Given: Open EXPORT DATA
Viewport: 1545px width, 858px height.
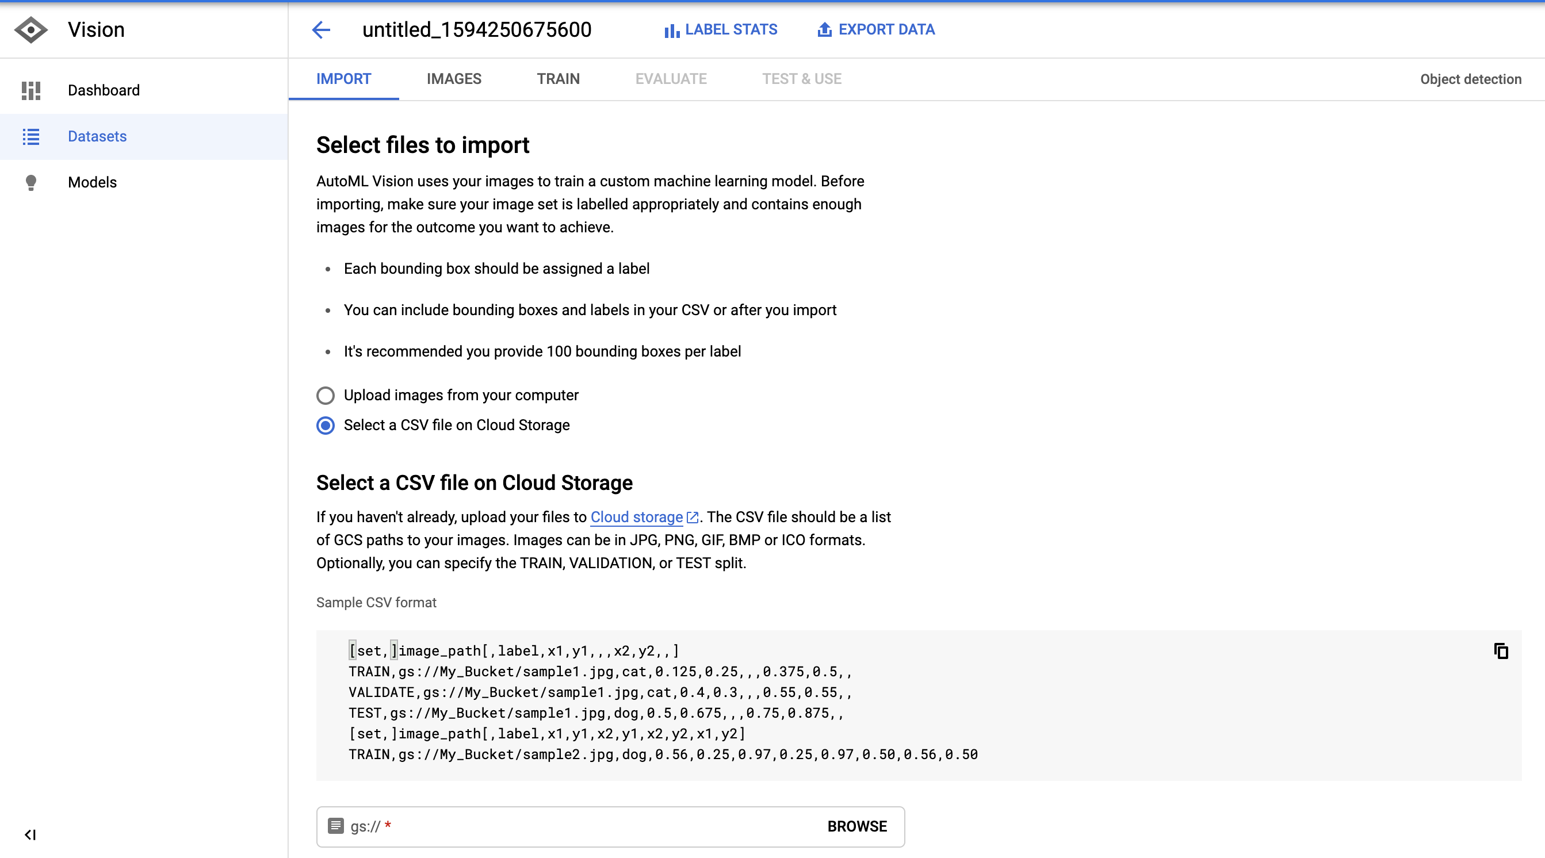Looking at the screenshot, I should 886,29.
